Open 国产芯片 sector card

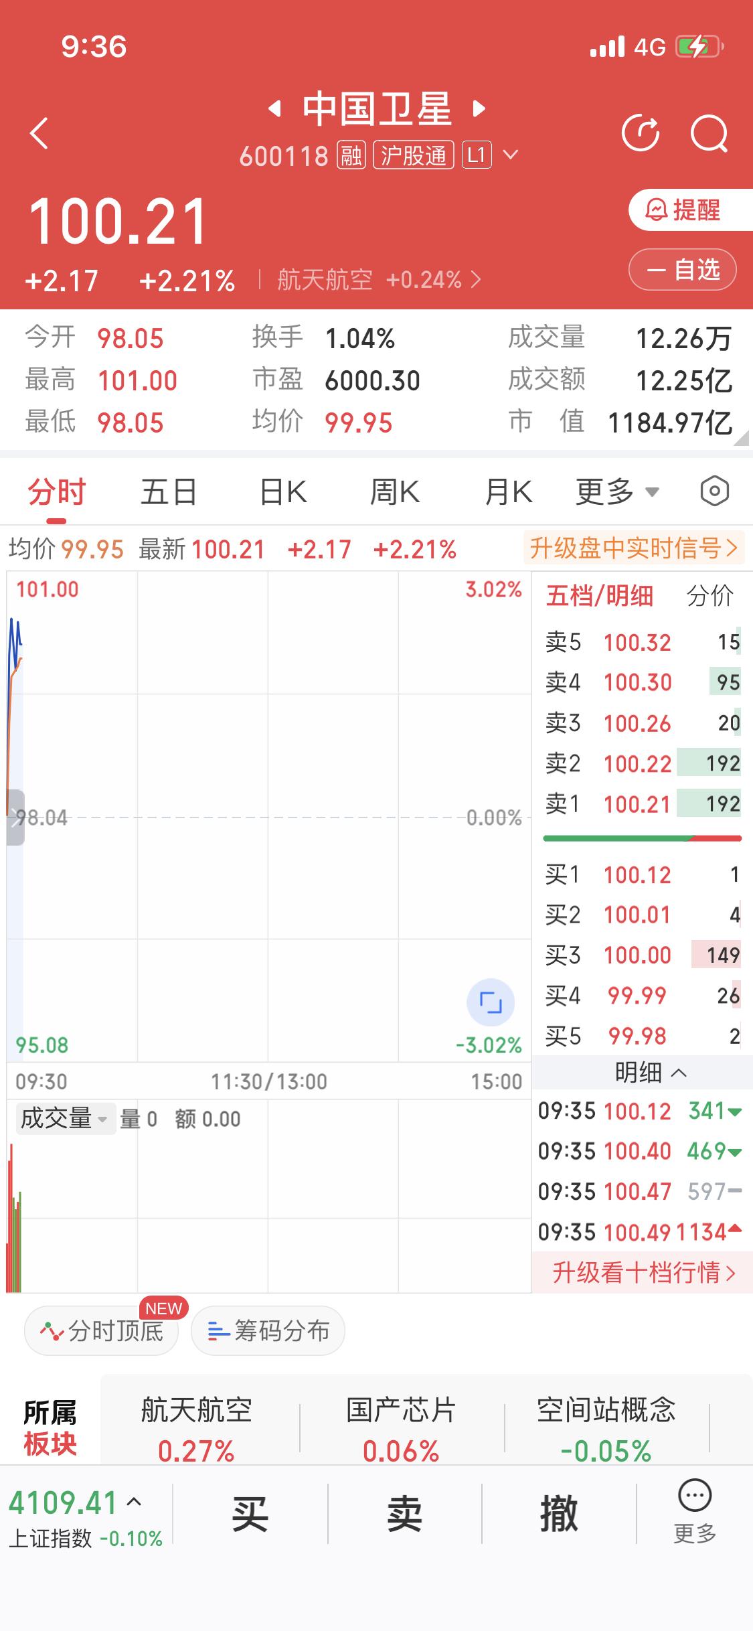click(401, 1430)
